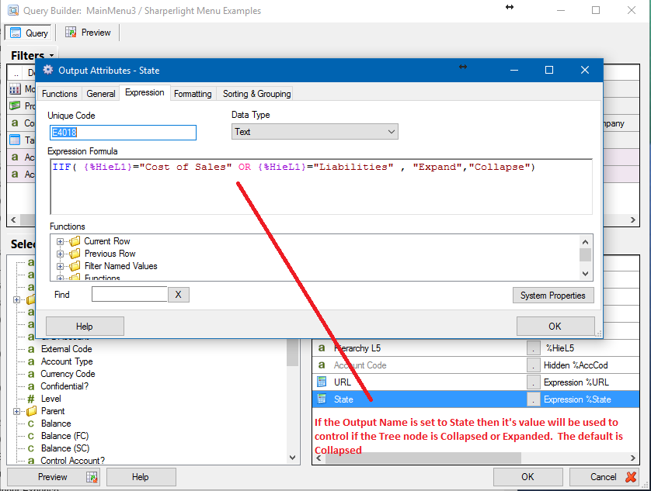Screen dimensions: 651x491
Task: Select the General tab
Action: click(101, 94)
